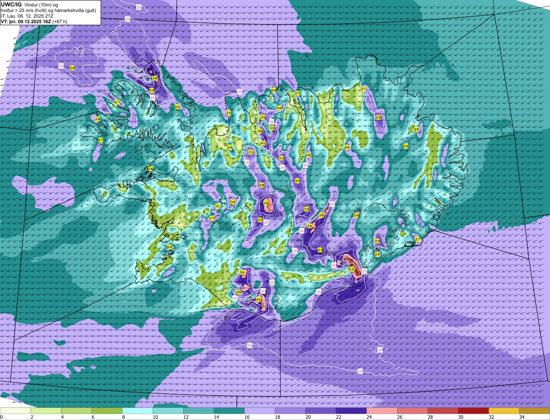Viewport: 550px width, 420px height.
Task: Select the 4–6 light green legend swatch
Action: 77,411
